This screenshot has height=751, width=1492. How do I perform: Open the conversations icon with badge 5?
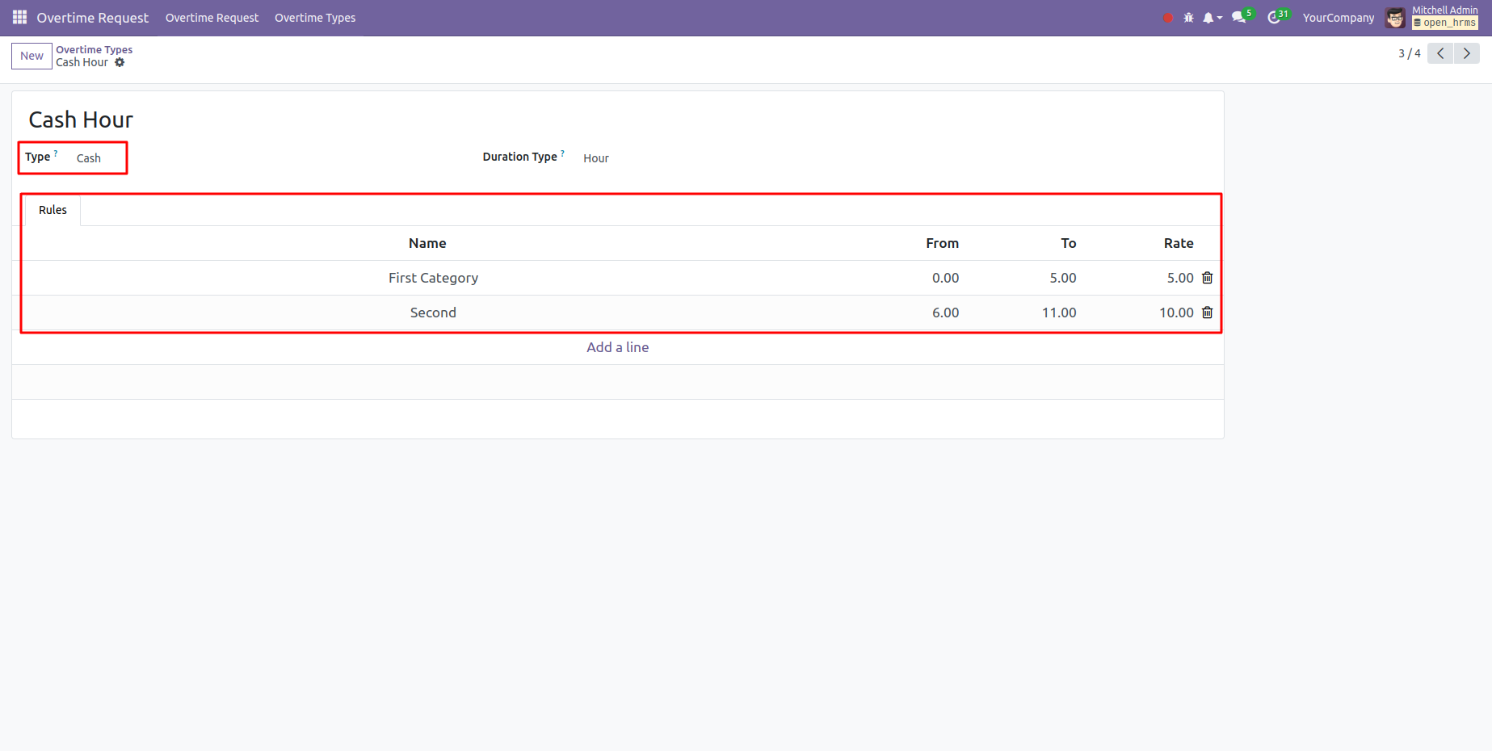pyautogui.click(x=1239, y=18)
